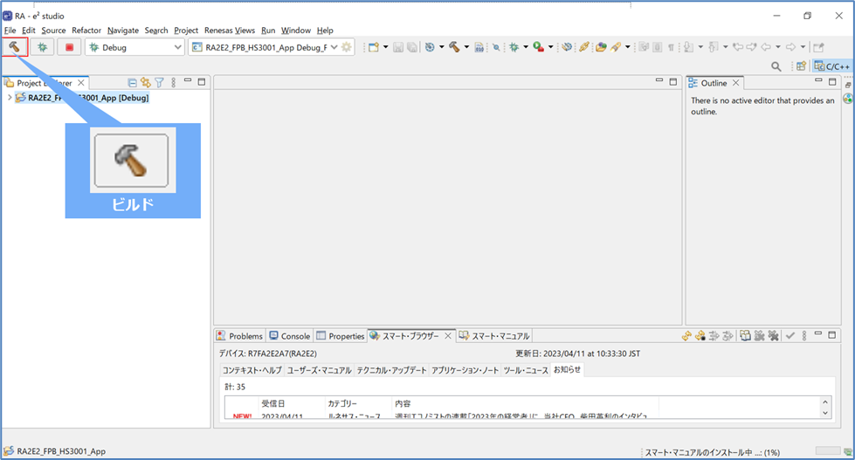Click the カテゴリー column header
Screen dimensions: 855x460
(x=358, y=403)
